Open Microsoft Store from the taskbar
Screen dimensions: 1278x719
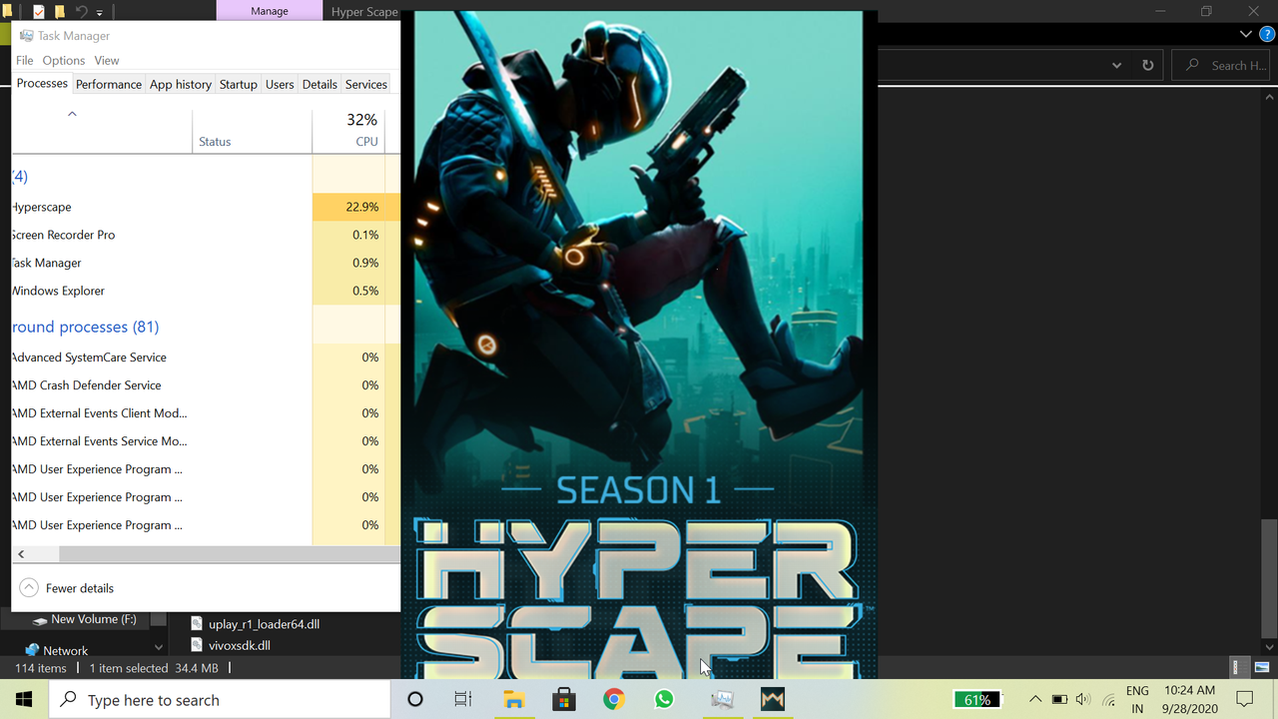click(564, 699)
